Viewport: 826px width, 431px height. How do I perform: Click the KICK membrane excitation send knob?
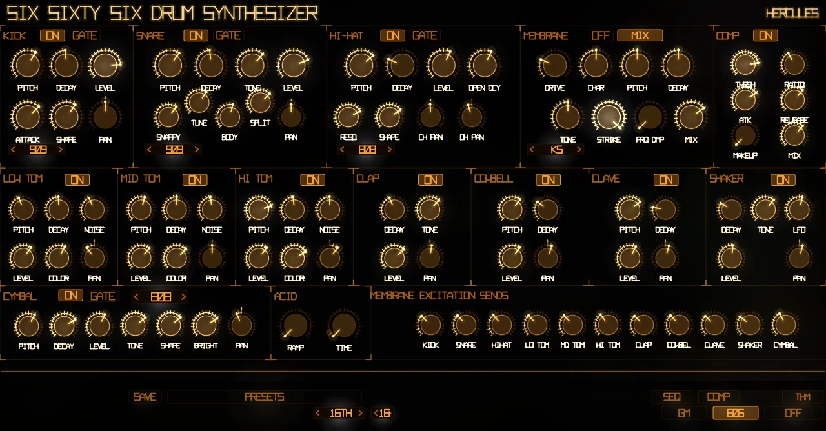coord(430,325)
